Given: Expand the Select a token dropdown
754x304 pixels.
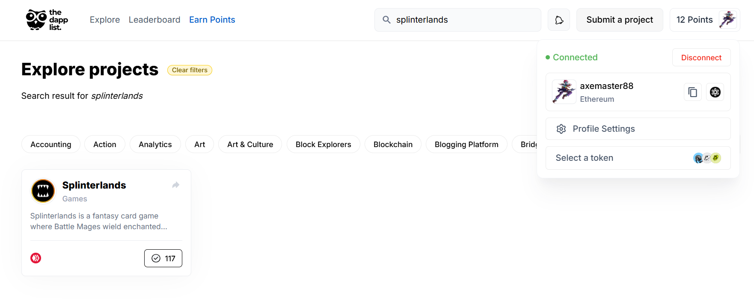Looking at the screenshot, I should tap(638, 158).
